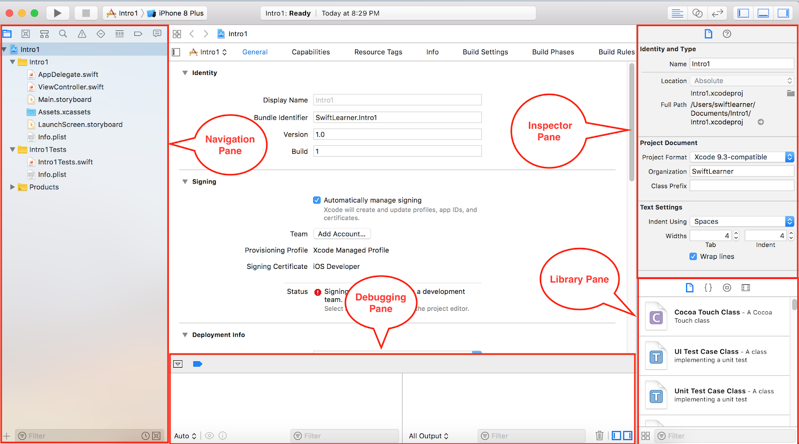The width and height of the screenshot is (799, 444).
Task: Show the Media library
Action: click(x=746, y=288)
